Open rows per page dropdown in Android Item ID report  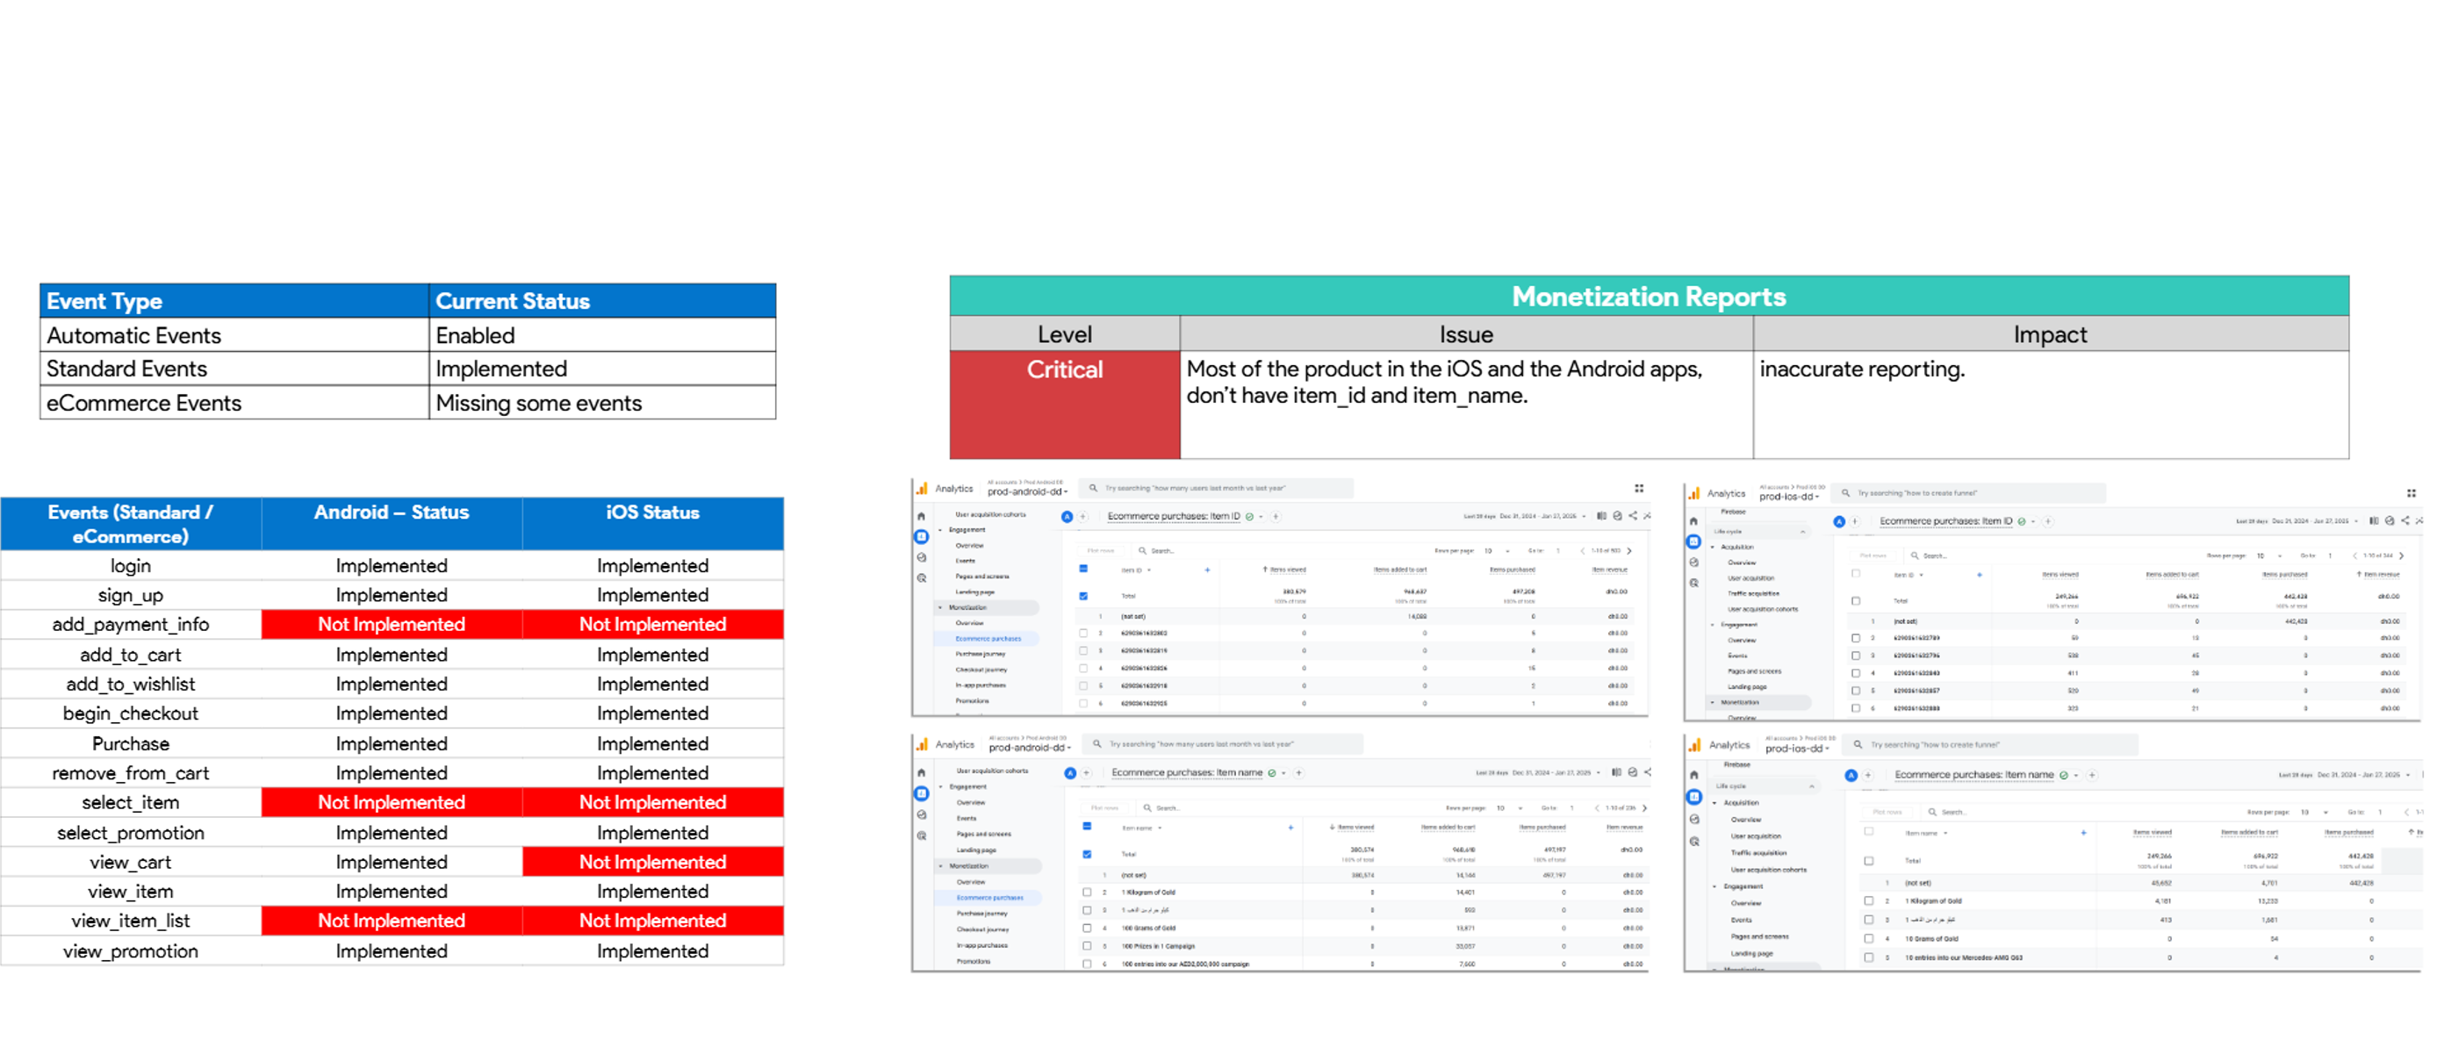1496,550
